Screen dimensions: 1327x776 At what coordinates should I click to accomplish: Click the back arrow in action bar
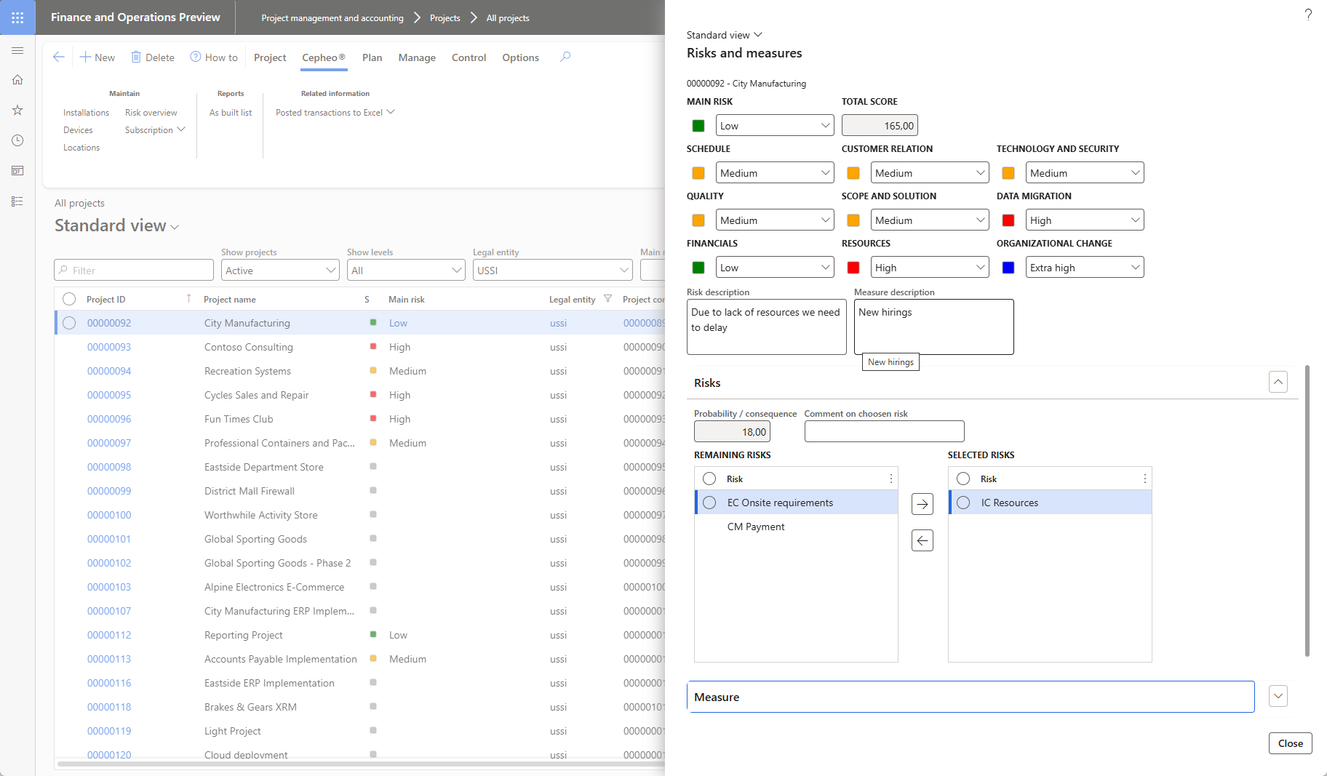(59, 57)
